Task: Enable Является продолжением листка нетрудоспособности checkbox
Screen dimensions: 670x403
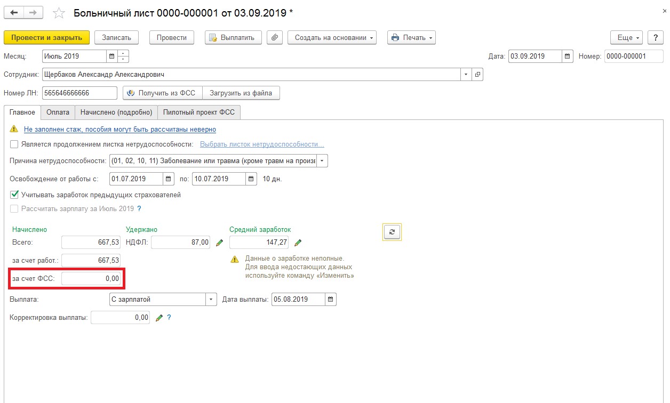Action: click(x=14, y=144)
